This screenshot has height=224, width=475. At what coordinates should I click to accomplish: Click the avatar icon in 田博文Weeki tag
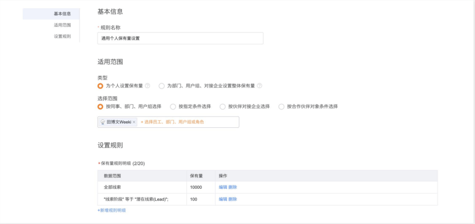103,122
